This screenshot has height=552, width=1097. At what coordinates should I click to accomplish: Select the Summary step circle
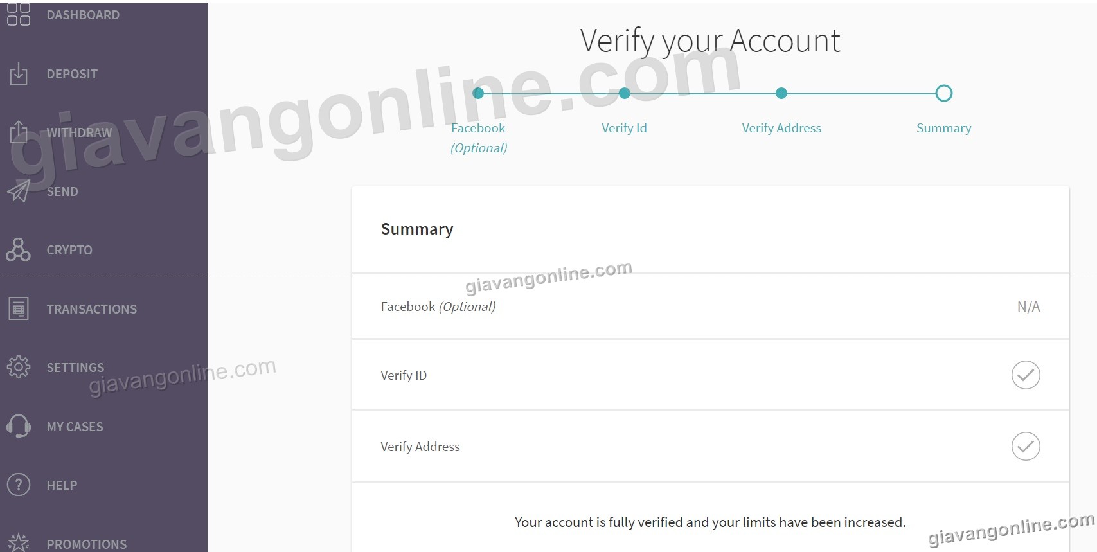943,93
